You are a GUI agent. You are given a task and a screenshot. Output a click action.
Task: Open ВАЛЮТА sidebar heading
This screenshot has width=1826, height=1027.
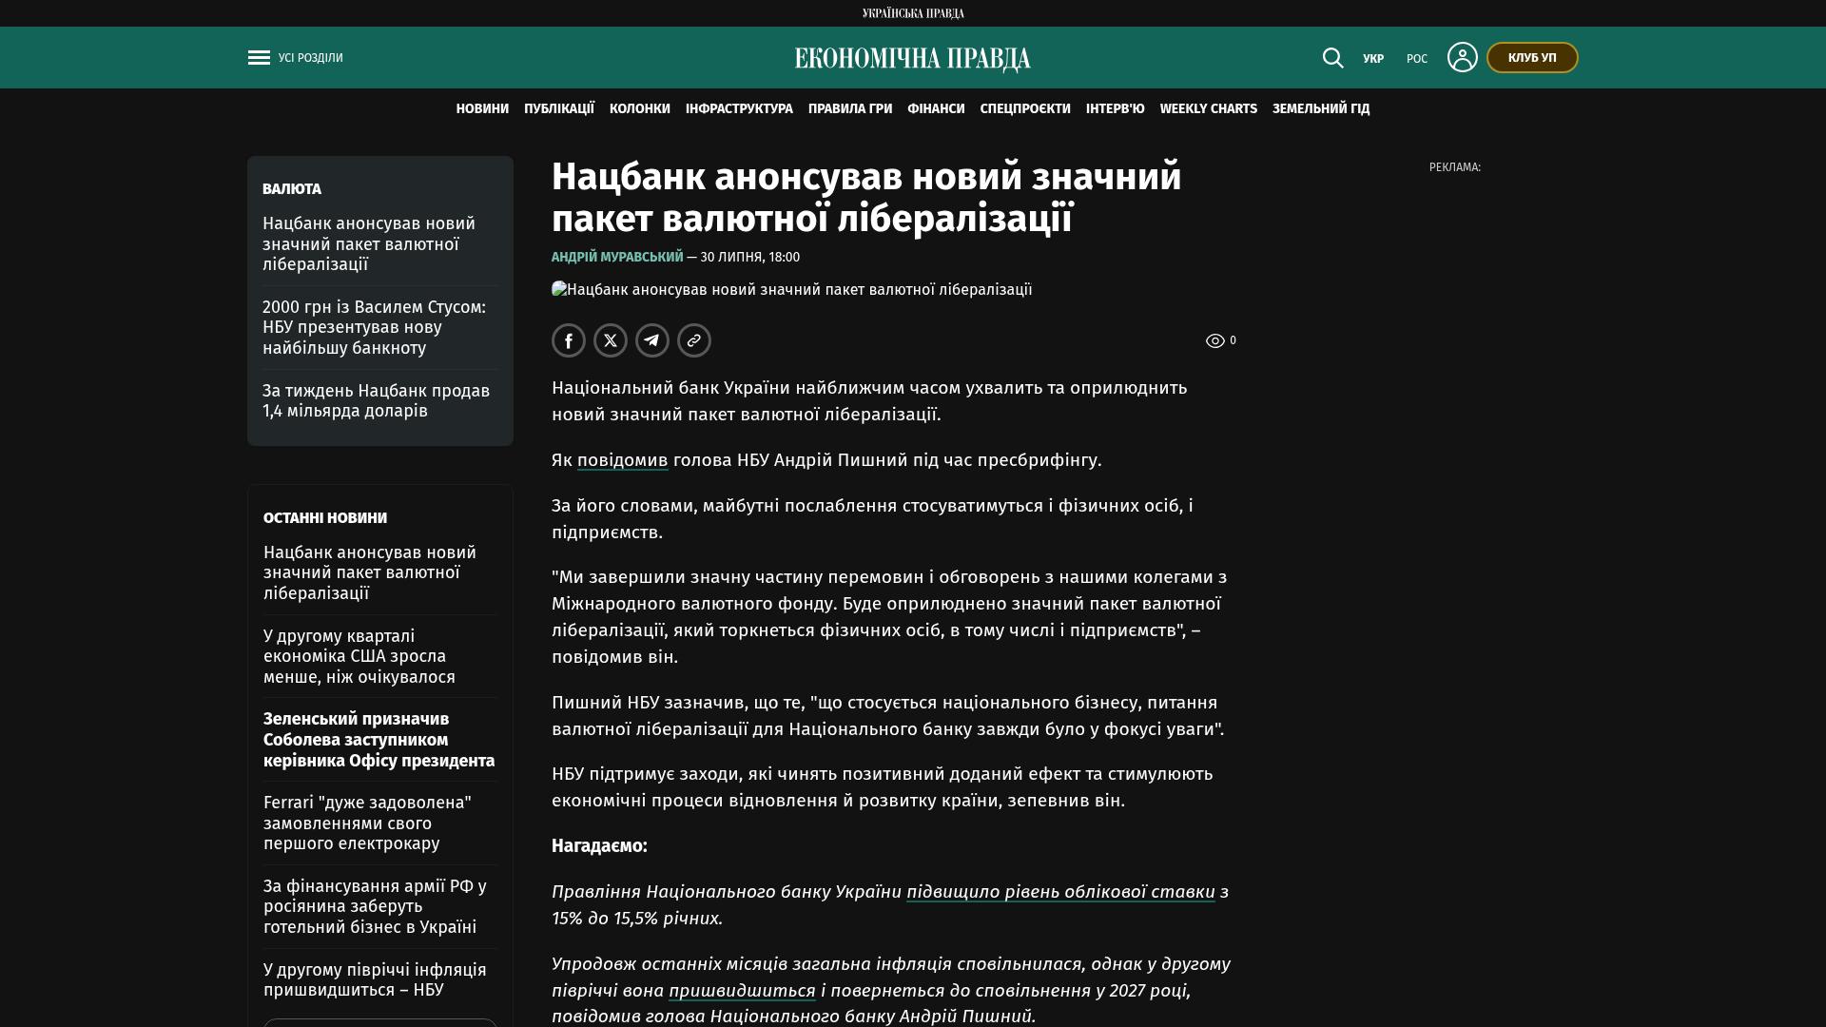(292, 189)
